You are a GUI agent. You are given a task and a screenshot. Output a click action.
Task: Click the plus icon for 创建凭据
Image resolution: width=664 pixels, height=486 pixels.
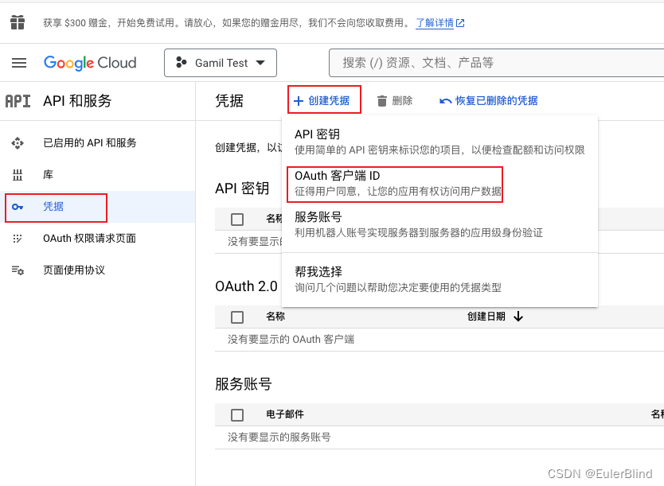299,101
